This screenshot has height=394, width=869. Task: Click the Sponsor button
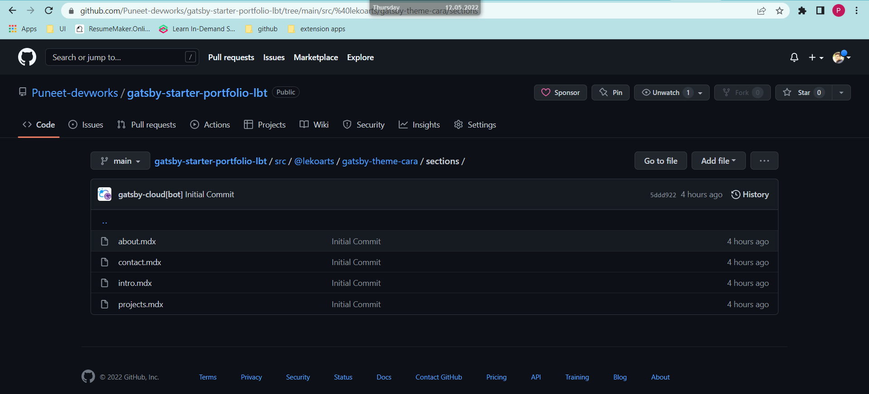coord(560,92)
